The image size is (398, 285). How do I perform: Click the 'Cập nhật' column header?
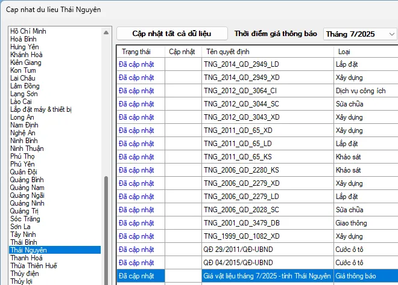[x=182, y=52]
